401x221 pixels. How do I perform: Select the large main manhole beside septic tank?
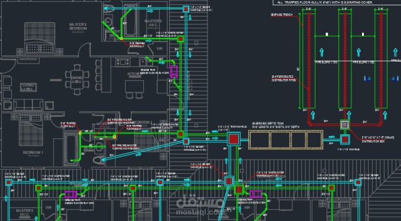[234, 139]
